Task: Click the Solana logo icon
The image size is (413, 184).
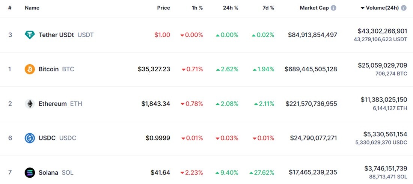Action: pos(30,173)
